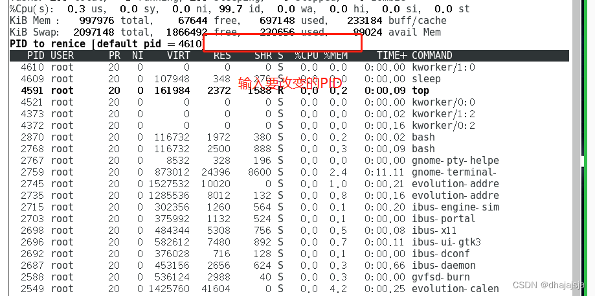Click the KiB Mem label
This screenshot has width=595, height=296.
34,21
